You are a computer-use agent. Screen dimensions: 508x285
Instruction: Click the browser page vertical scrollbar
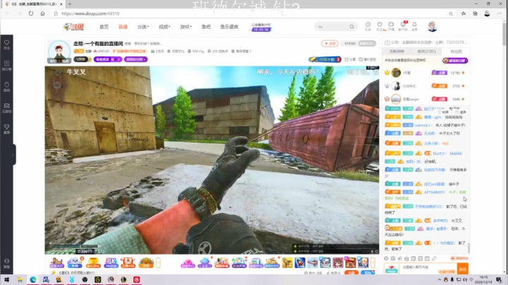pos(504,34)
